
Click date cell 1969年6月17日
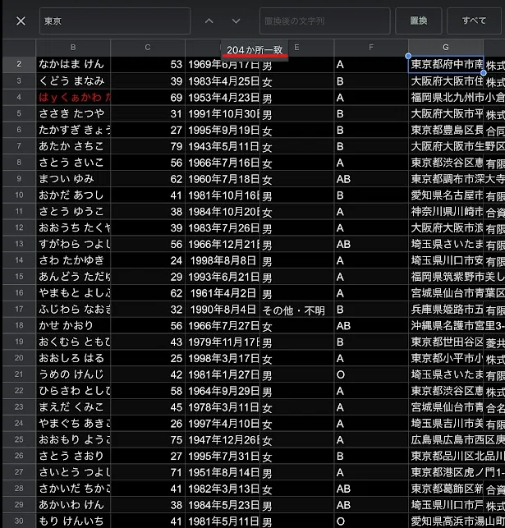tap(223, 64)
